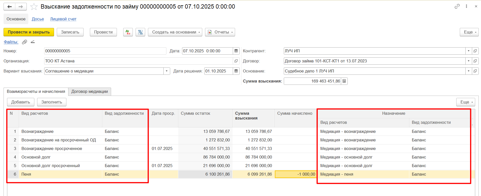Open the Дт/Кт postings icon
This screenshot has height=196, width=481.
point(128,32)
